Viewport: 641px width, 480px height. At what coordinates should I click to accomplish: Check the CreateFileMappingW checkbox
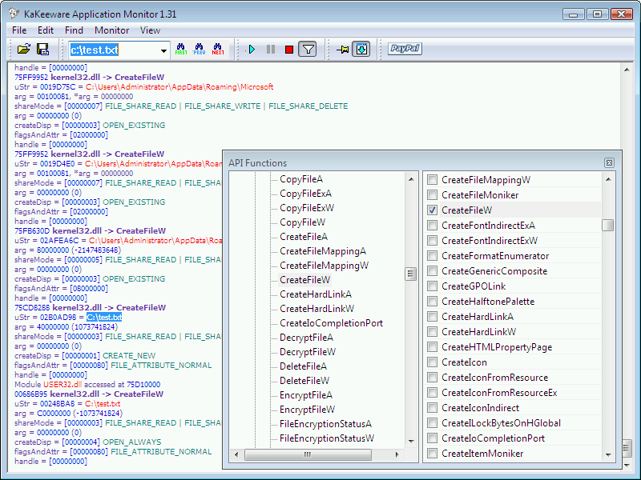(432, 179)
